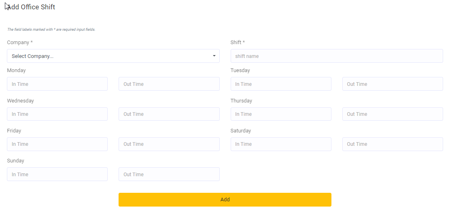Image resolution: width=450 pixels, height=209 pixels.
Task: Focus Wednesday In Time input
Action: [57, 114]
